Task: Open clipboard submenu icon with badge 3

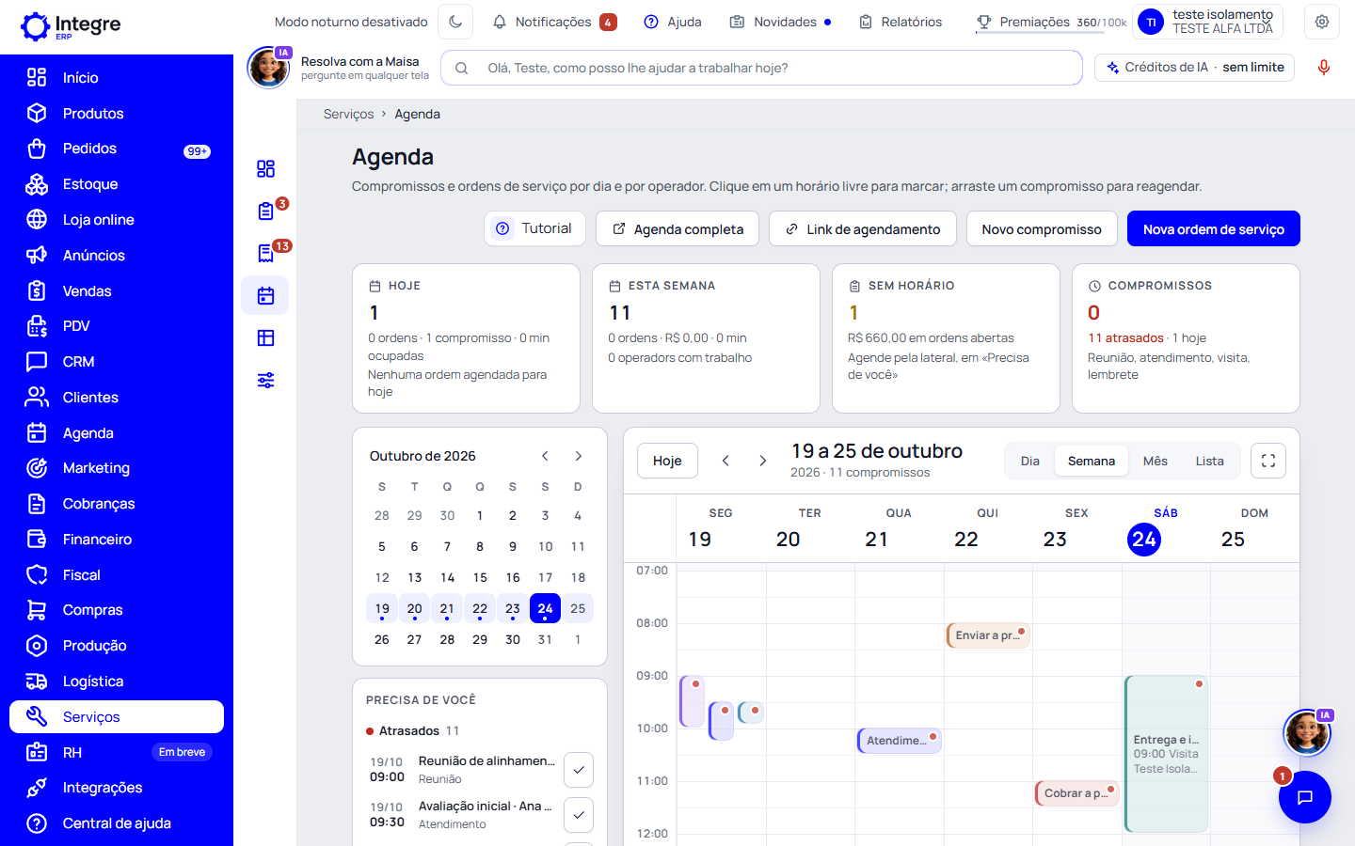Action: point(266,211)
